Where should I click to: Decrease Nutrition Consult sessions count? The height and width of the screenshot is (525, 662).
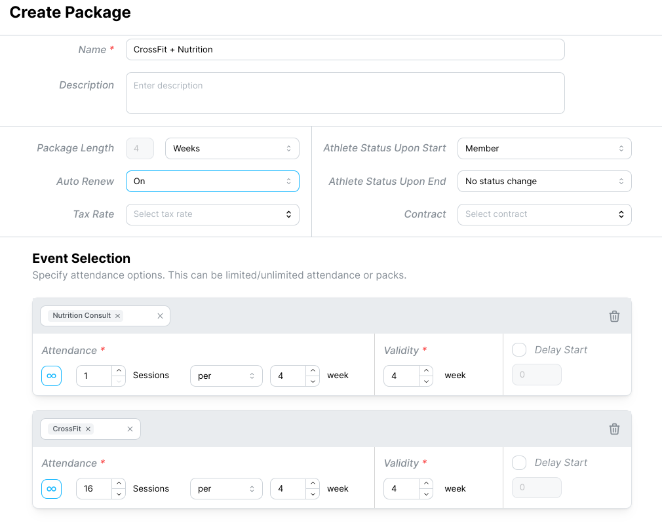click(119, 381)
